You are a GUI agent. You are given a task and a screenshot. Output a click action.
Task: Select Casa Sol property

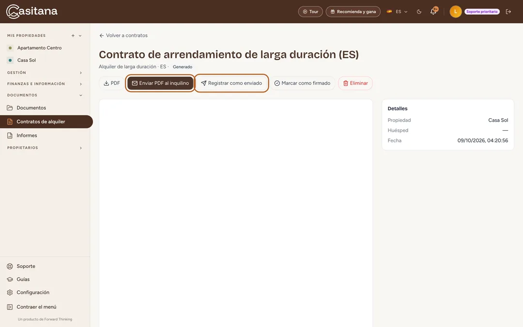click(x=27, y=60)
